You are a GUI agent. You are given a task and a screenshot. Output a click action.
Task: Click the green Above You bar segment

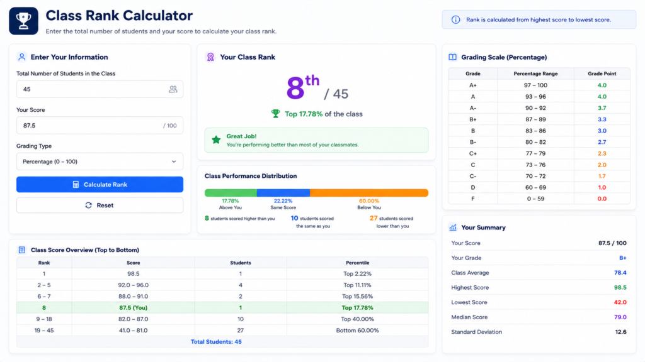coord(231,193)
